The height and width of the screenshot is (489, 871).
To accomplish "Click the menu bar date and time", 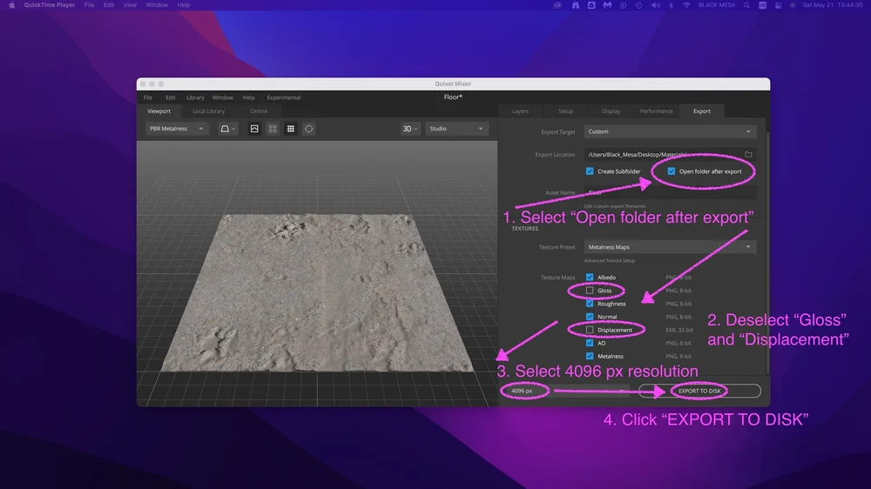I will [832, 5].
